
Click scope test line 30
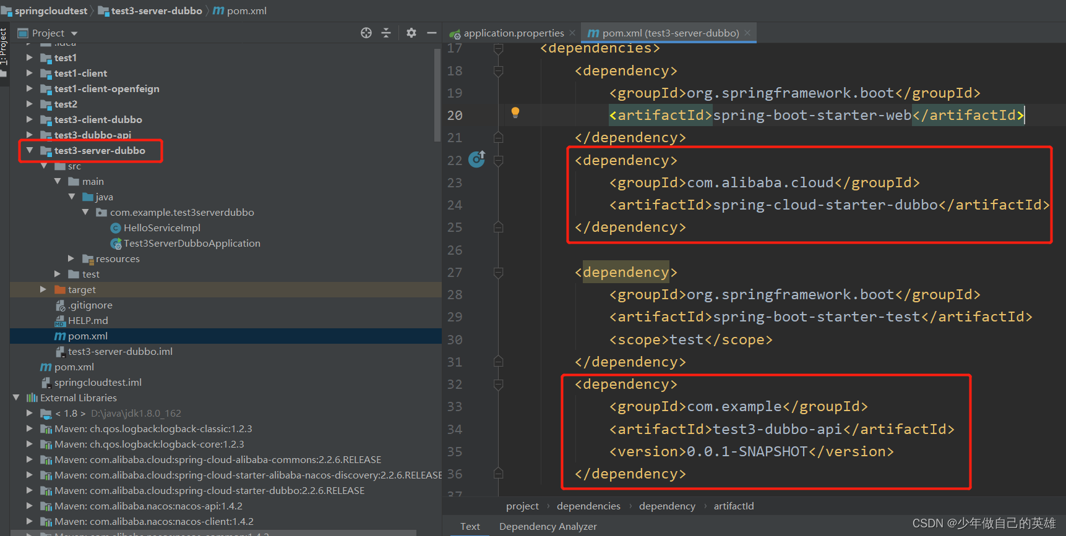[x=690, y=339]
